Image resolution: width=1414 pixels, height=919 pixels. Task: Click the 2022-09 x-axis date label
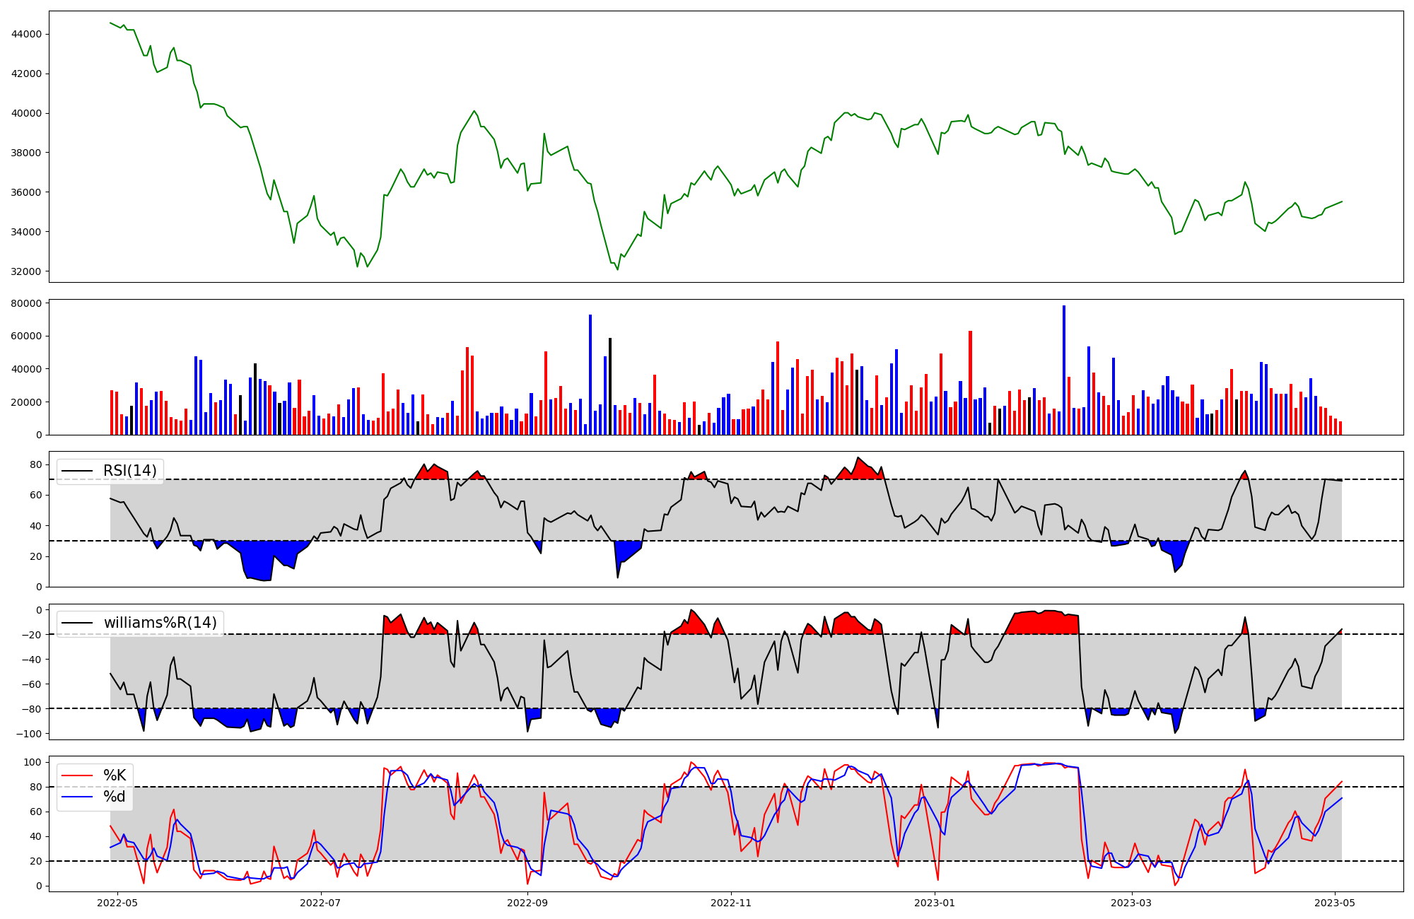[x=527, y=903]
